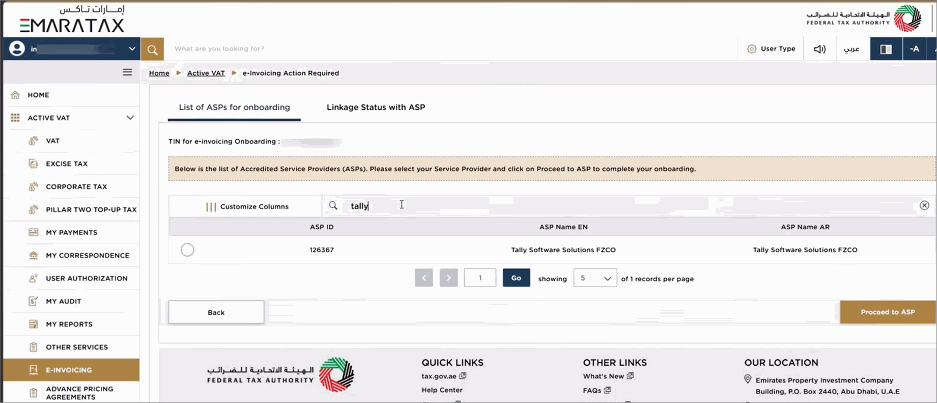
Task: Collapse the Active VAT section
Action: [x=130, y=118]
